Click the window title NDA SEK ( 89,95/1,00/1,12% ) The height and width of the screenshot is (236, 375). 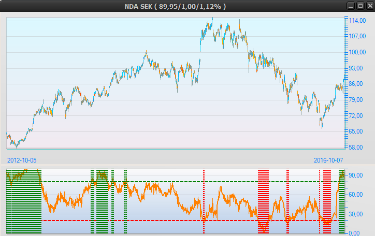[175, 6]
